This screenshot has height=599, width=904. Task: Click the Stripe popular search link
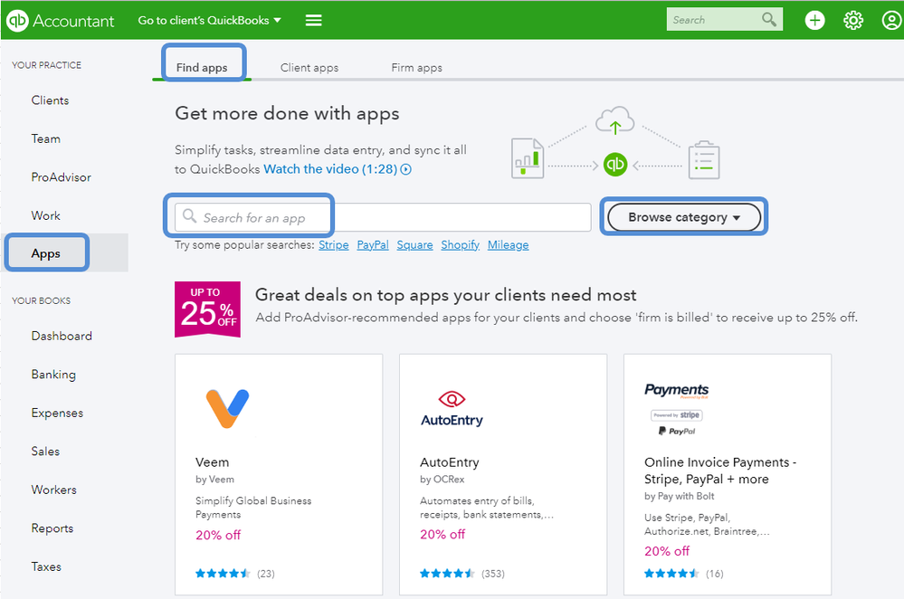tap(334, 245)
